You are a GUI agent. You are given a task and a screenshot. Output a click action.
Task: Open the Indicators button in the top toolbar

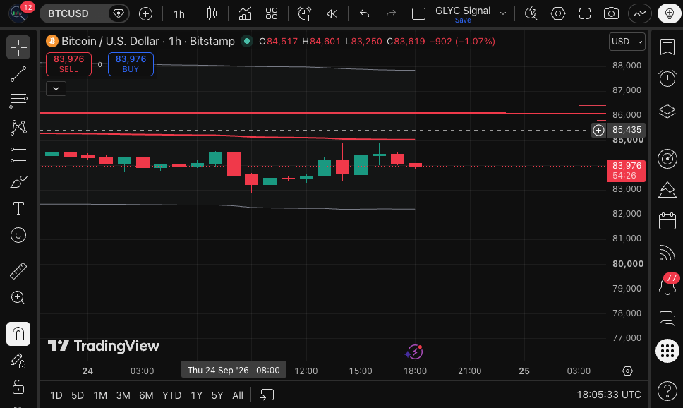coord(245,13)
